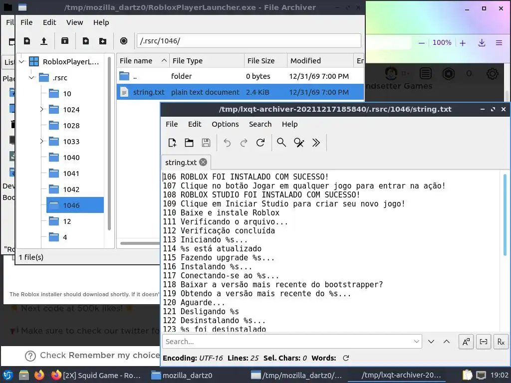This screenshot has width=511, height=383.
Task: Open Help menu in File Archiver
Action: click(101, 22)
